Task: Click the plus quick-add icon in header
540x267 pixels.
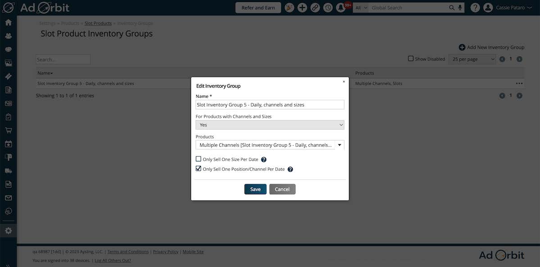Action: click(x=302, y=8)
